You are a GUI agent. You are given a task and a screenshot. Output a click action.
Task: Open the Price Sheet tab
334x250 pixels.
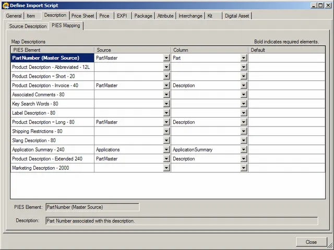(83, 16)
